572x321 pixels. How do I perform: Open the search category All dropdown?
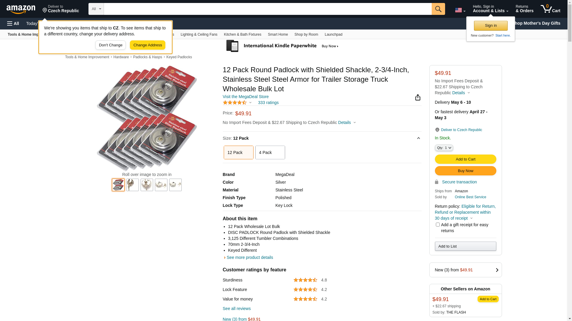click(96, 9)
